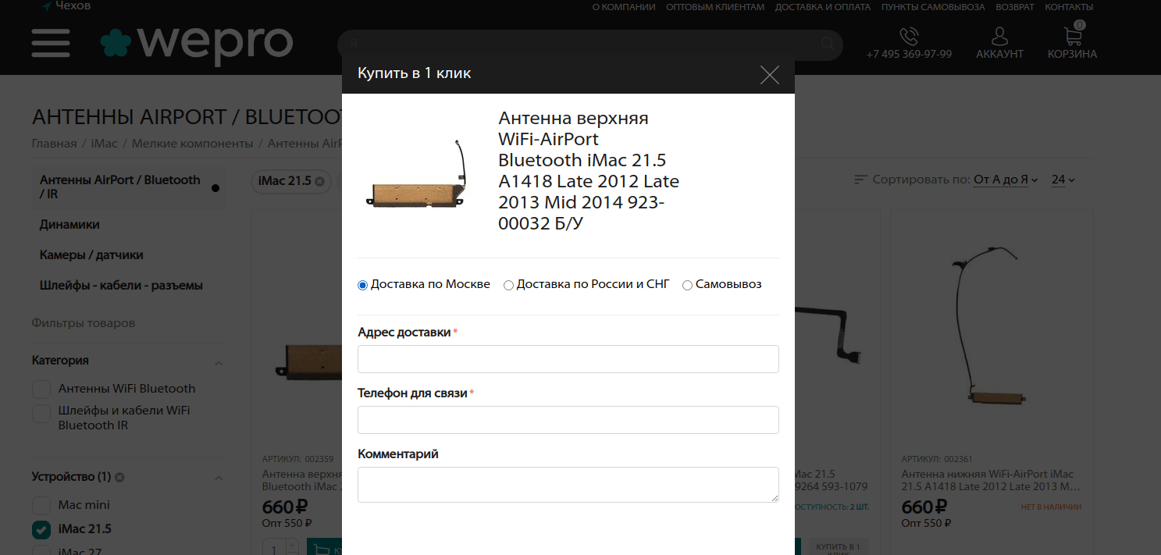Uncheck the iMac 21.5 device checkbox
The image size is (1161, 555).
(41, 529)
